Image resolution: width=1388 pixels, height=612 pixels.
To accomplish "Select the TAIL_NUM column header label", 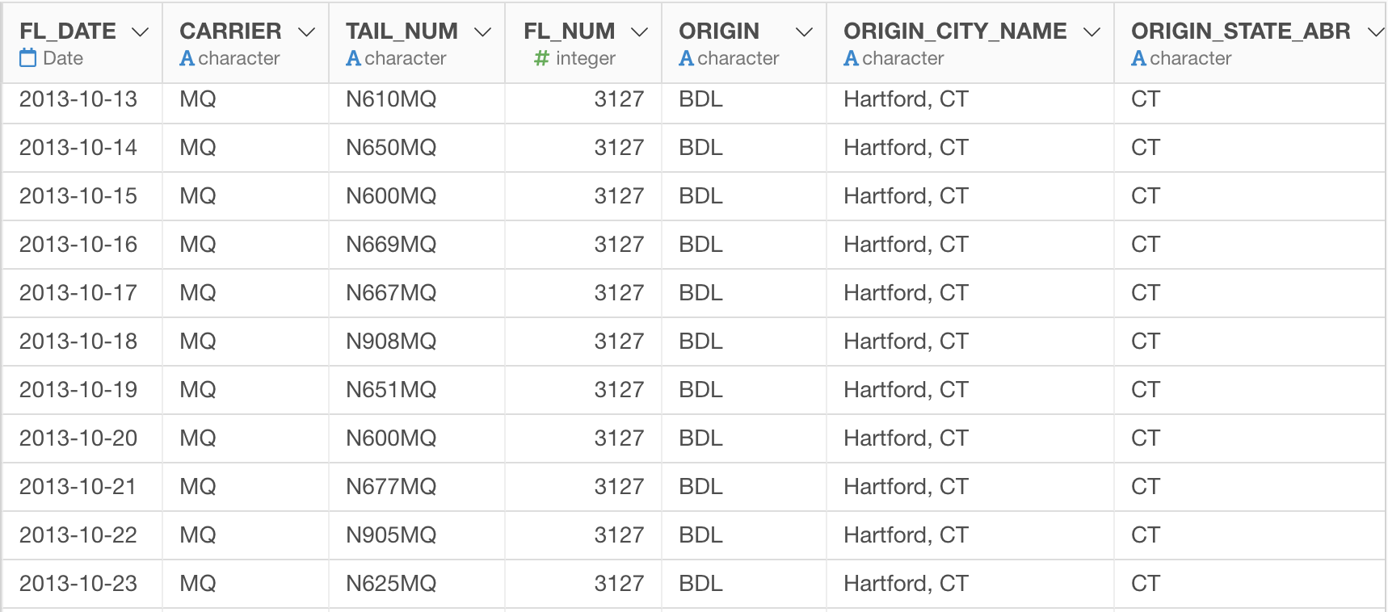I will click(x=402, y=31).
